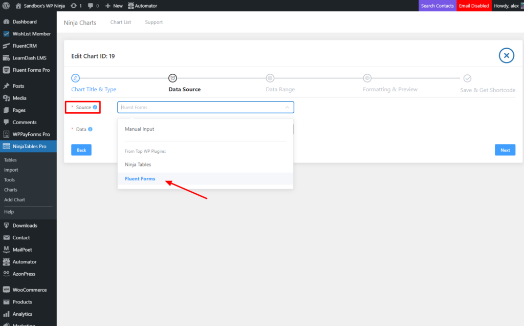The width and height of the screenshot is (524, 326).
Task: Click the blue Back button
Action: 81,150
